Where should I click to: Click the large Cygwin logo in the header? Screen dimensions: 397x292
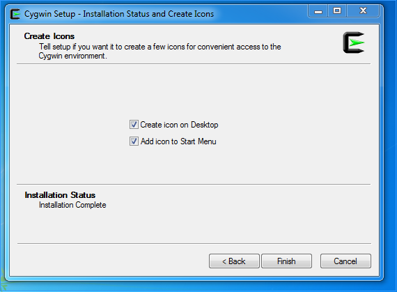354,43
